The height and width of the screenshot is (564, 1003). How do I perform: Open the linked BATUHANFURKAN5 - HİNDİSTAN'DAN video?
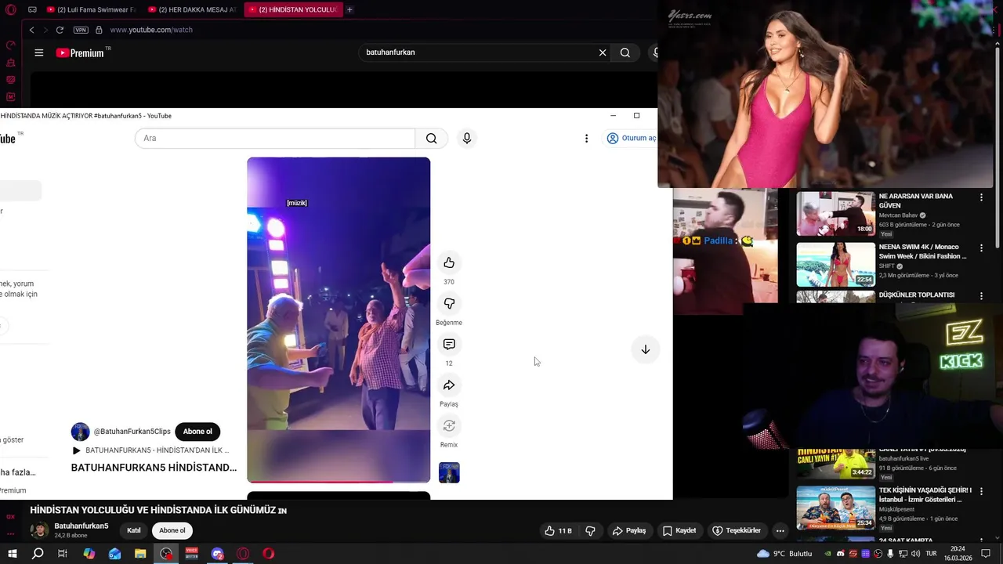point(151,450)
